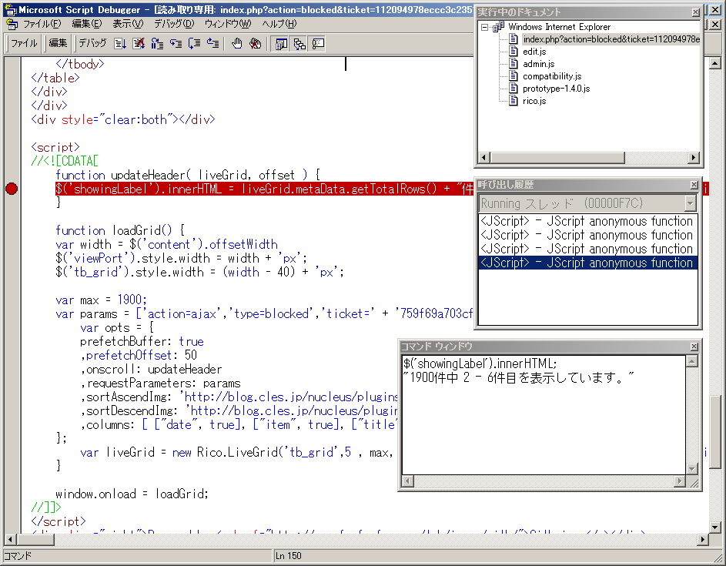Click the Toggle Breakpoint hand icon
This screenshot has width=726, height=566.
tap(237, 43)
